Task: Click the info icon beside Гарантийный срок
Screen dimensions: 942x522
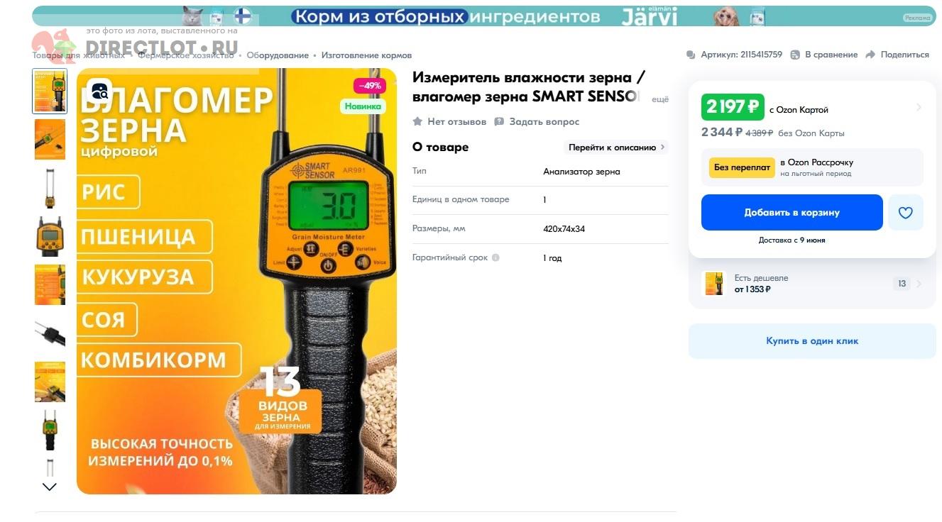Action: [x=495, y=257]
